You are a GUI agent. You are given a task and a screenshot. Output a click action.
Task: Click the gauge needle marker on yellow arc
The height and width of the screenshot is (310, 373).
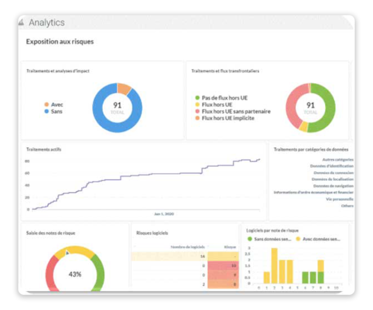click(x=67, y=253)
